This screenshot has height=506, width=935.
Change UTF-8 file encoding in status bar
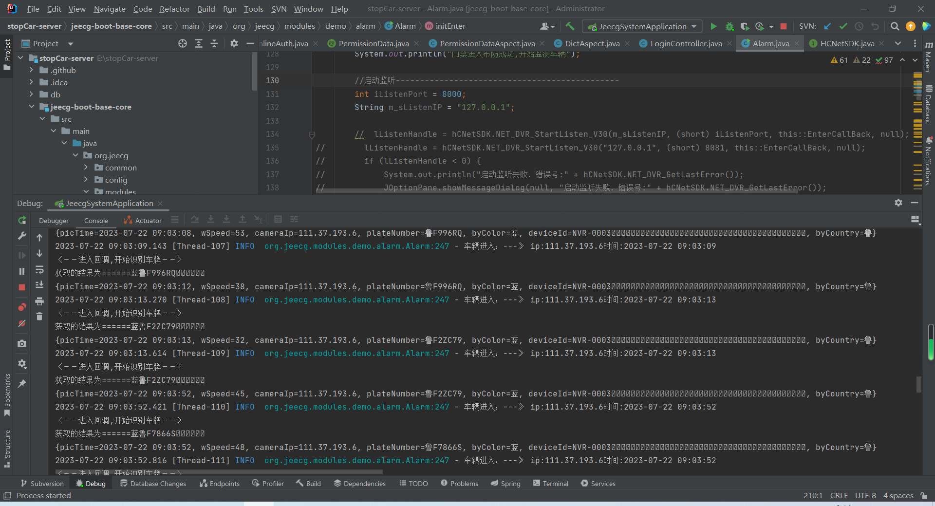pos(865,495)
